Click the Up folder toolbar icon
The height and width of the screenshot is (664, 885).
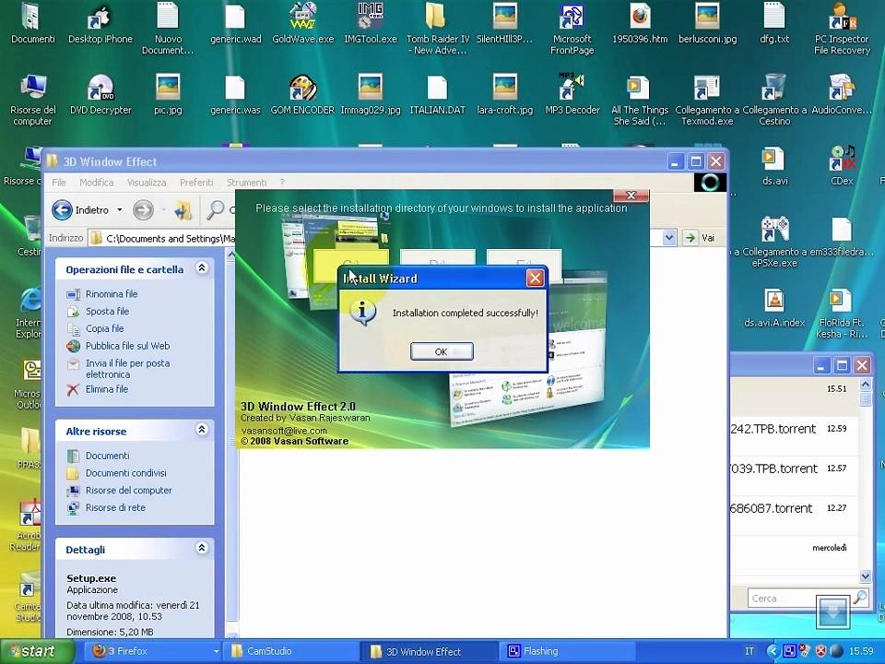[x=183, y=210]
